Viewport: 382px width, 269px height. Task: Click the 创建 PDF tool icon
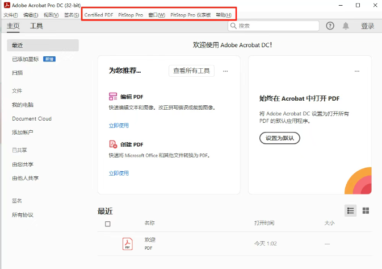(x=113, y=144)
